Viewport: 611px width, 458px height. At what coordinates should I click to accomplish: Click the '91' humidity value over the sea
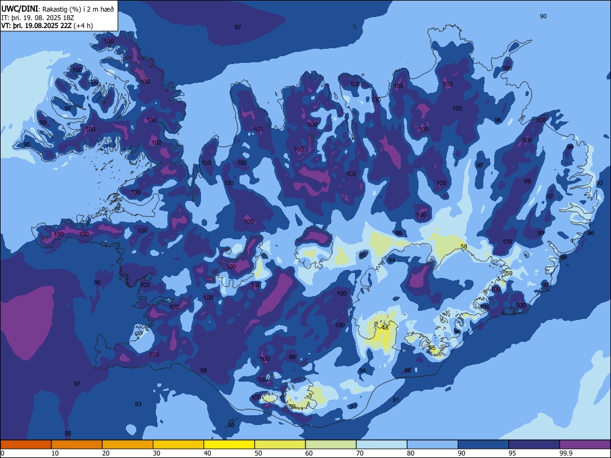[396, 399]
